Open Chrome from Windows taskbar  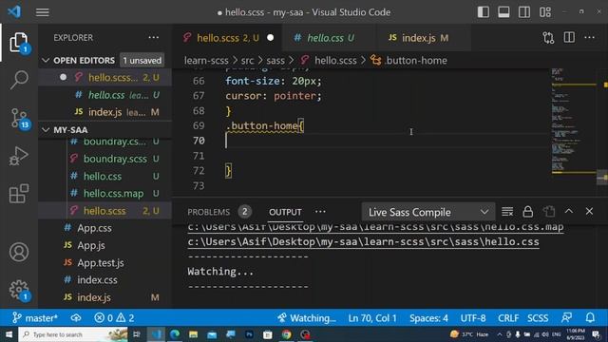click(x=287, y=334)
